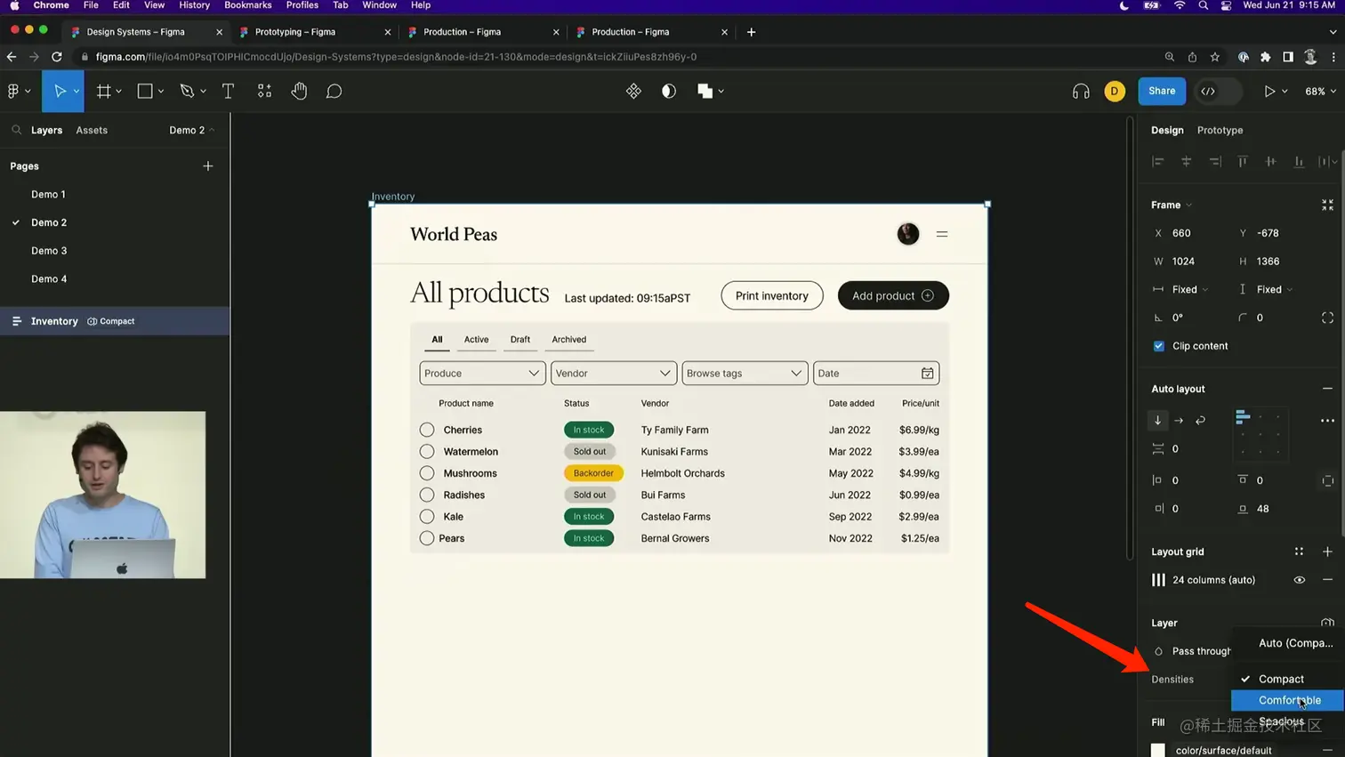Click the user avatar D
Viewport: 1345px width, 757px height.
click(1115, 91)
